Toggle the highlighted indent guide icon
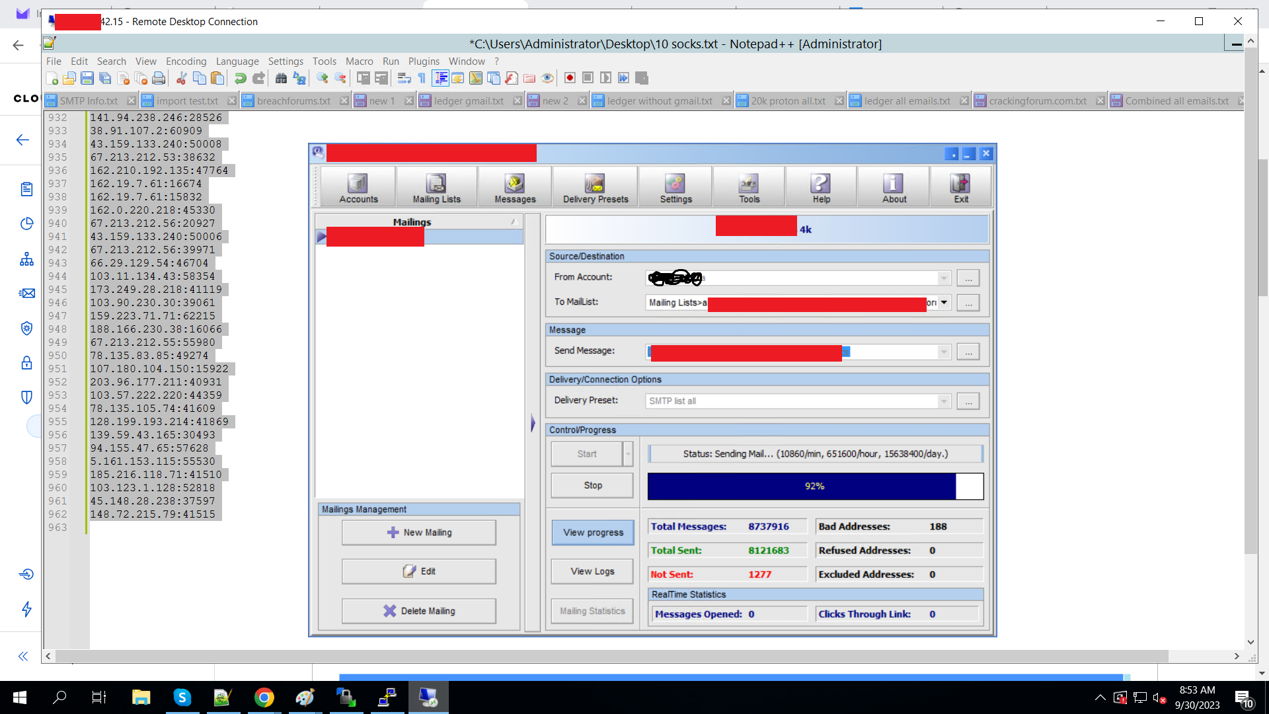Viewport: 1269px width, 714px height. coord(440,78)
